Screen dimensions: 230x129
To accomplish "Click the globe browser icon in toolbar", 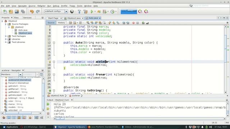I will coord(72,11).
